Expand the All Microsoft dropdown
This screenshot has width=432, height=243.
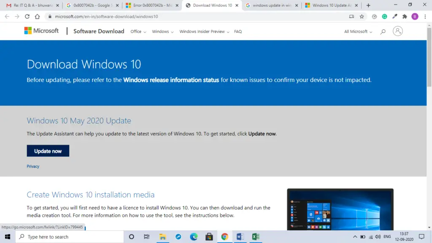pos(358,32)
